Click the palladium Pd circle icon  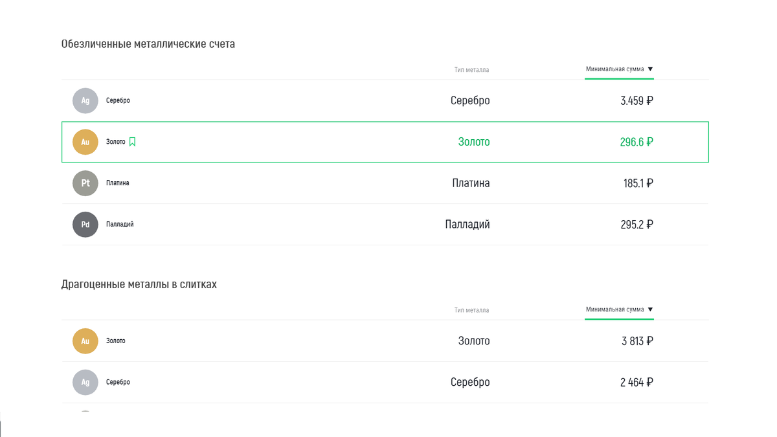click(85, 225)
